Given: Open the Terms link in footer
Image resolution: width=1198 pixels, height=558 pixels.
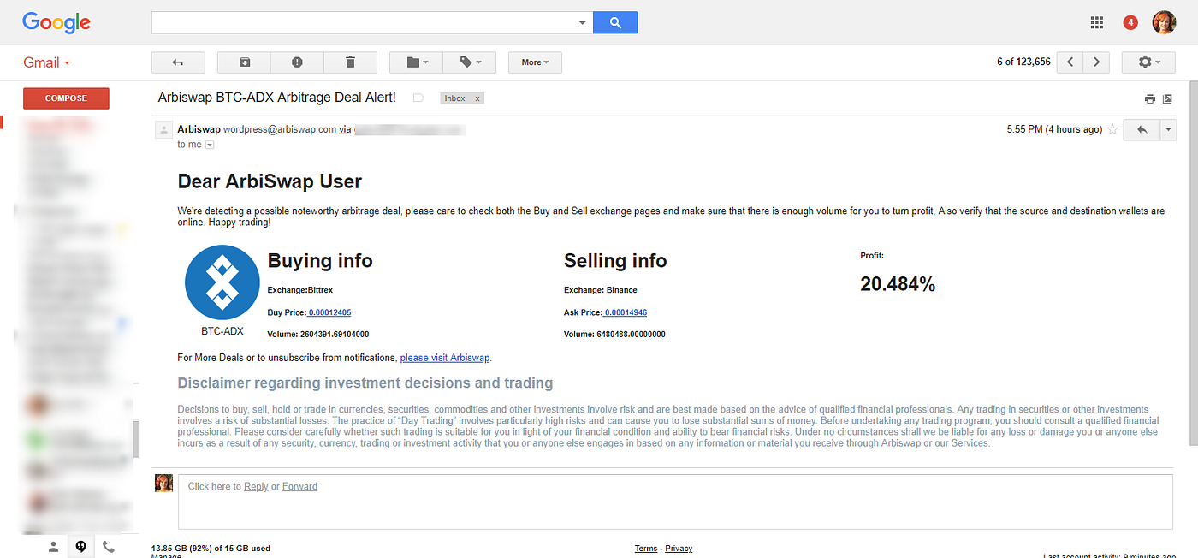Looking at the screenshot, I should [646, 549].
